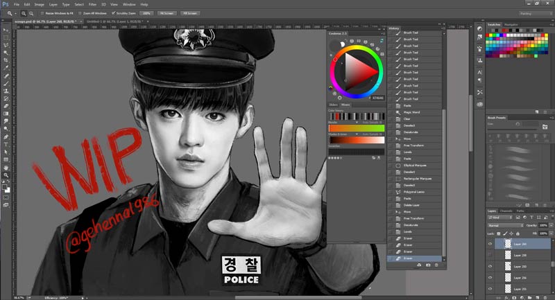
Task: Select the Rectangular Marquee tool in toolbox
Action: pos(6,37)
